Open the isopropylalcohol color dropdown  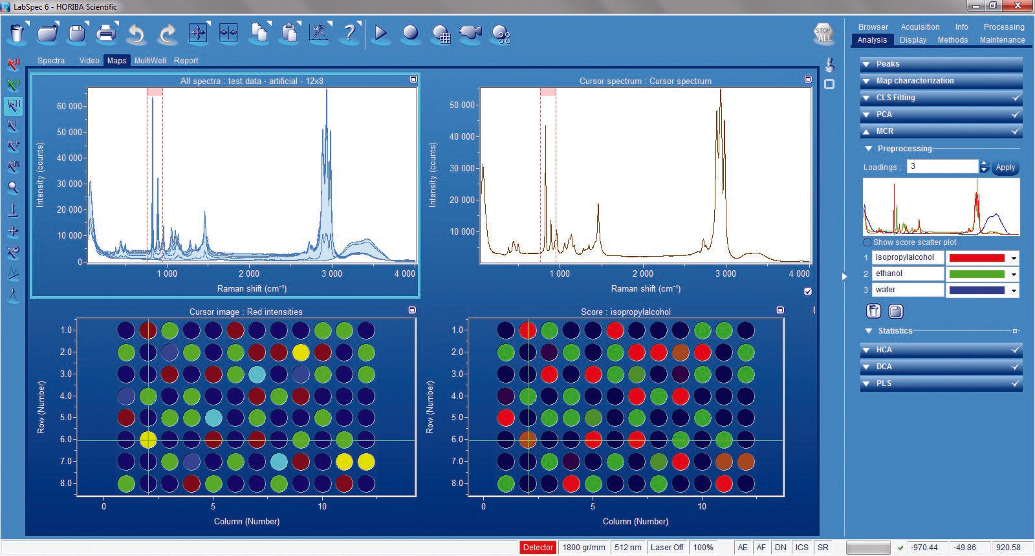1014,258
